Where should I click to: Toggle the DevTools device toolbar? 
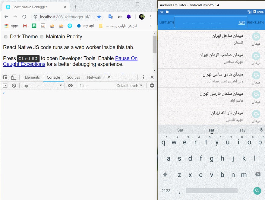[14, 78]
